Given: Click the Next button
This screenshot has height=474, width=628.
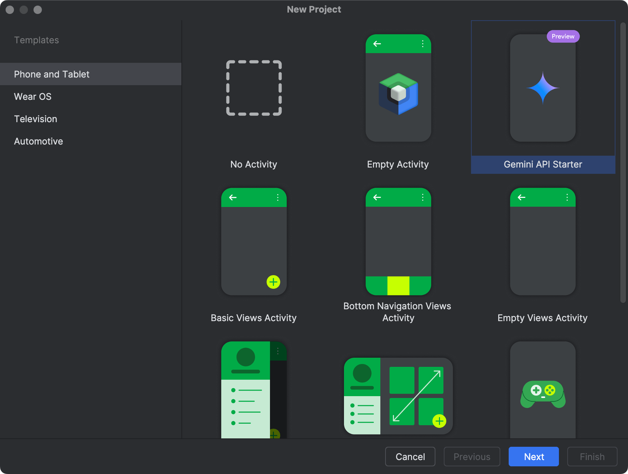Looking at the screenshot, I should [x=533, y=456].
